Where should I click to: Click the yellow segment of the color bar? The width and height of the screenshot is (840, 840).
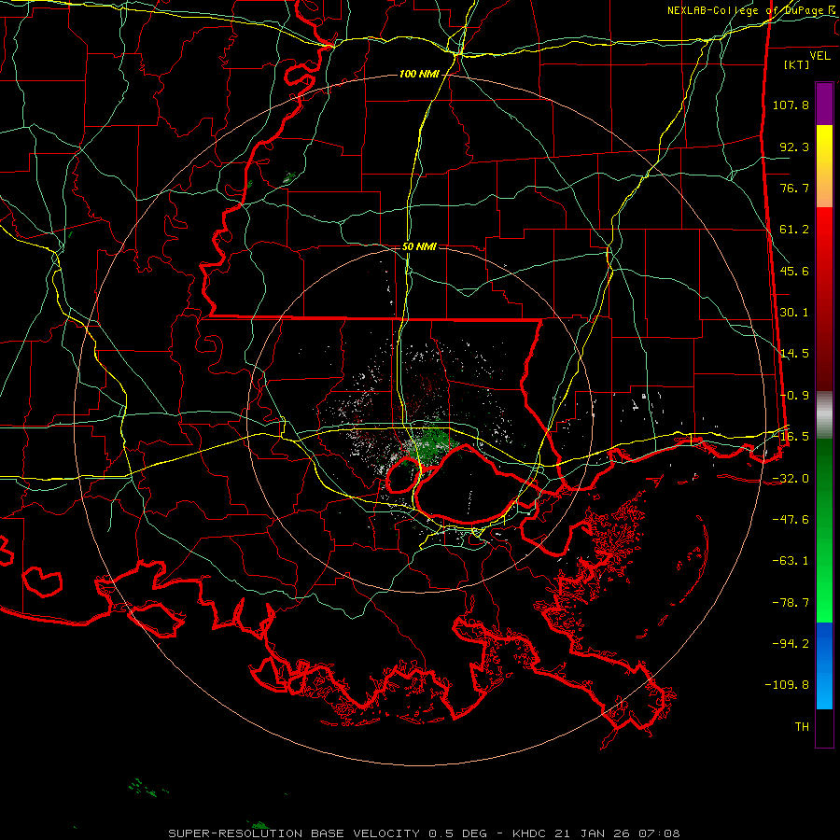coord(824,166)
